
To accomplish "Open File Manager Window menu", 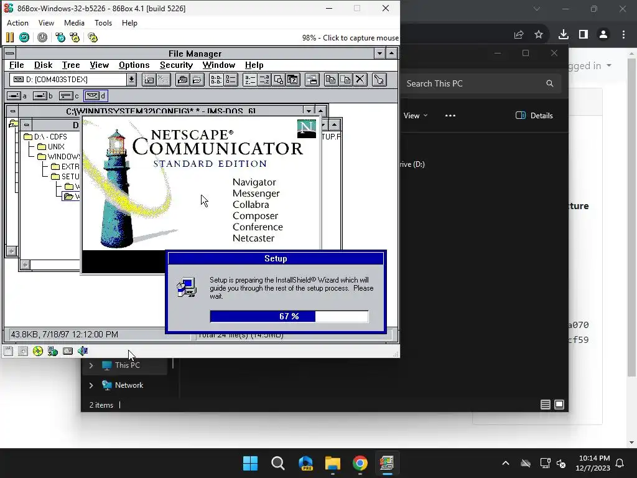I will click(x=218, y=65).
